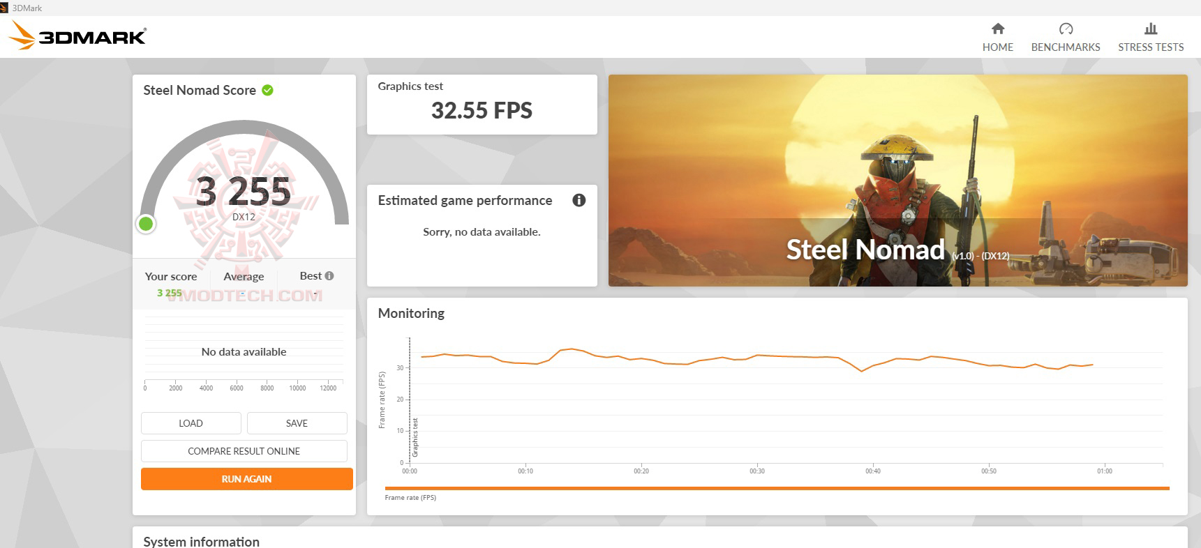Open the Home icon in navigation
The height and width of the screenshot is (548, 1201).
(x=998, y=29)
